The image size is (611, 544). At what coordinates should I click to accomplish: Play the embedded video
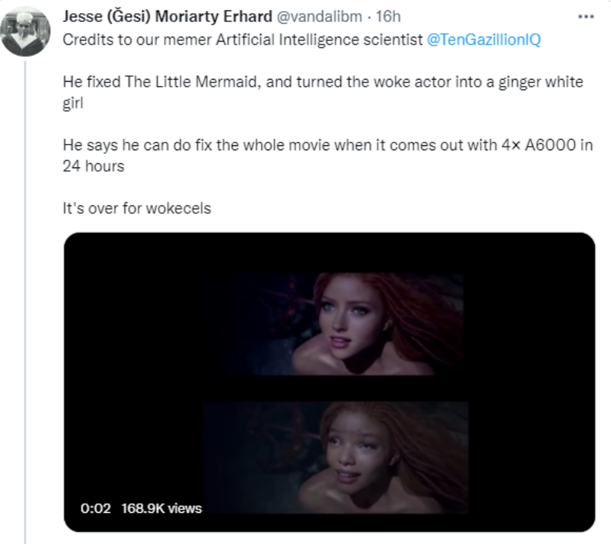[329, 382]
